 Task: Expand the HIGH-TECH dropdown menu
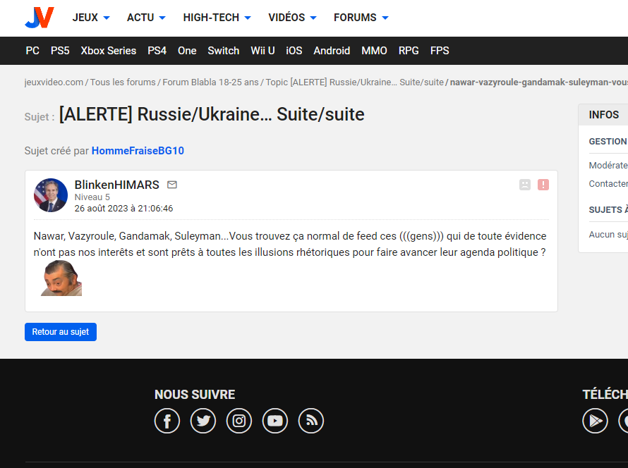click(x=217, y=18)
